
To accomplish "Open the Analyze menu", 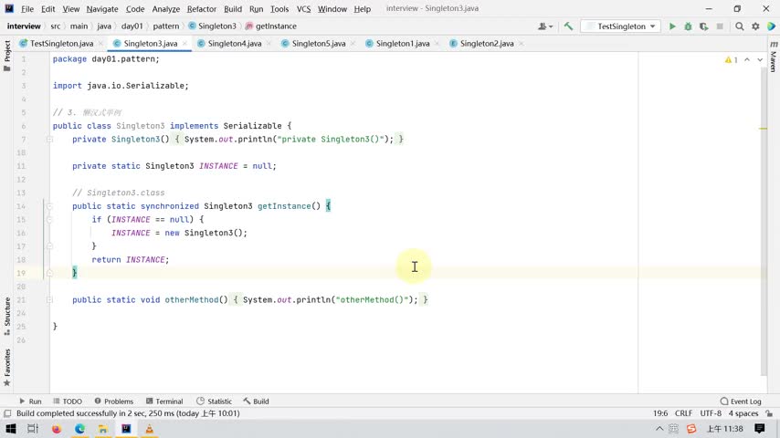I will (x=165, y=9).
